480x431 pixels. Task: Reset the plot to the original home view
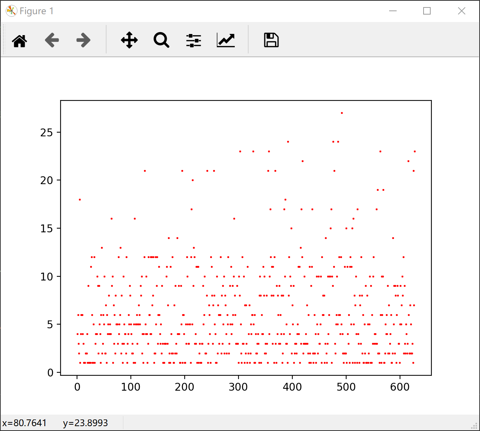click(20, 40)
